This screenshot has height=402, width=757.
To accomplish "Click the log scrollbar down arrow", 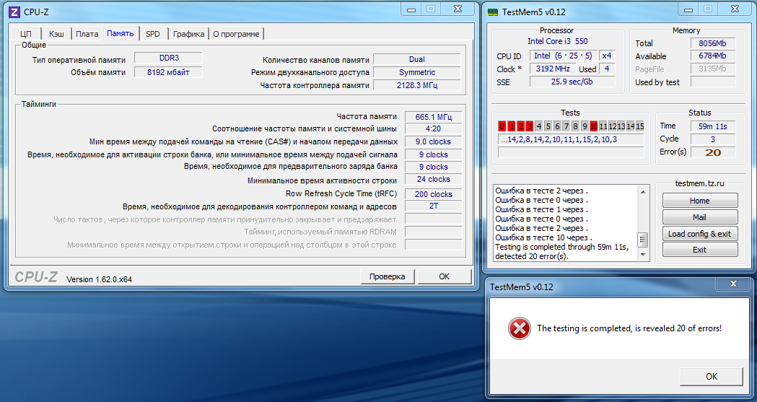I will point(642,254).
